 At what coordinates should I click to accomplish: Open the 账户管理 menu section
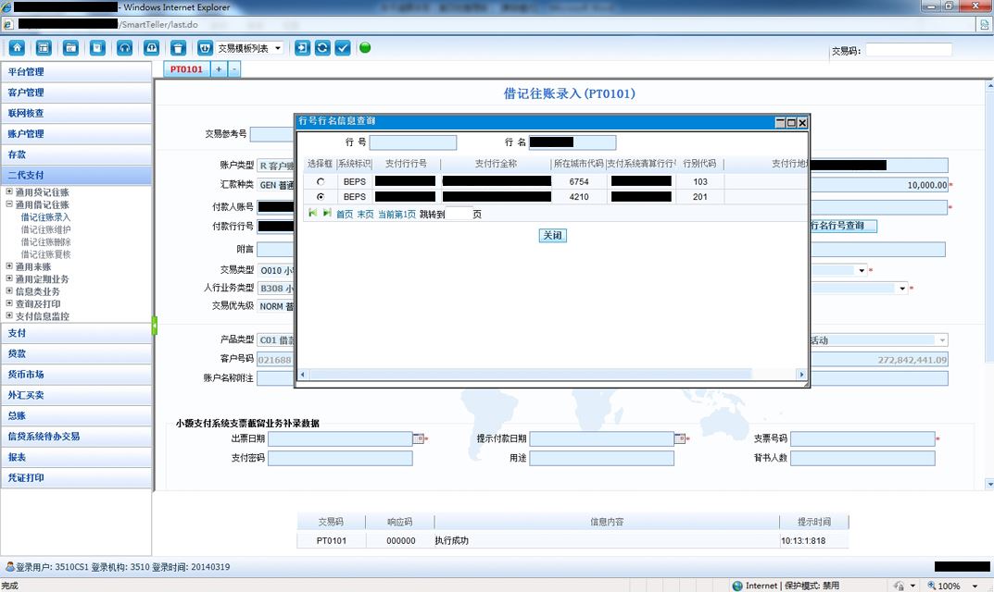(x=76, y=133)
